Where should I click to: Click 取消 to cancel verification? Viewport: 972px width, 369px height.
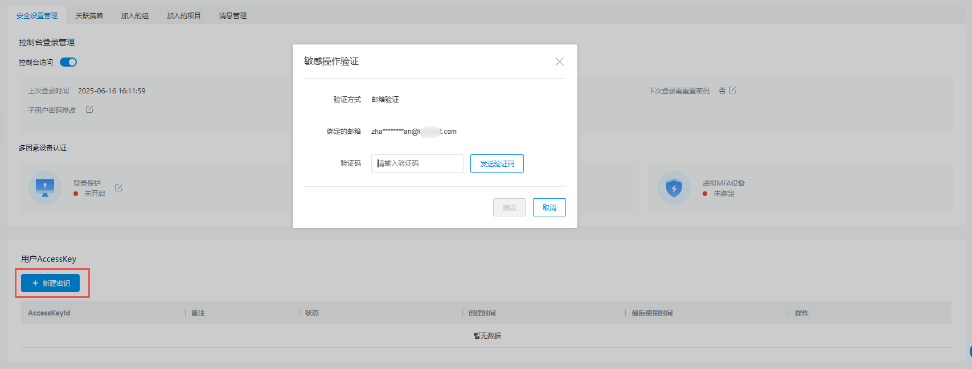pos(549,207)
